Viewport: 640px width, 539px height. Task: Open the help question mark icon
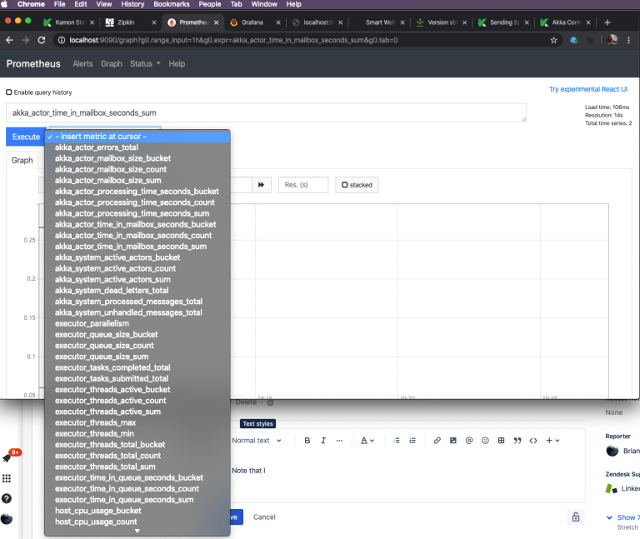coord(7,498)
